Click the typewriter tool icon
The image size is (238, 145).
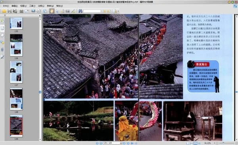point(68,11)
